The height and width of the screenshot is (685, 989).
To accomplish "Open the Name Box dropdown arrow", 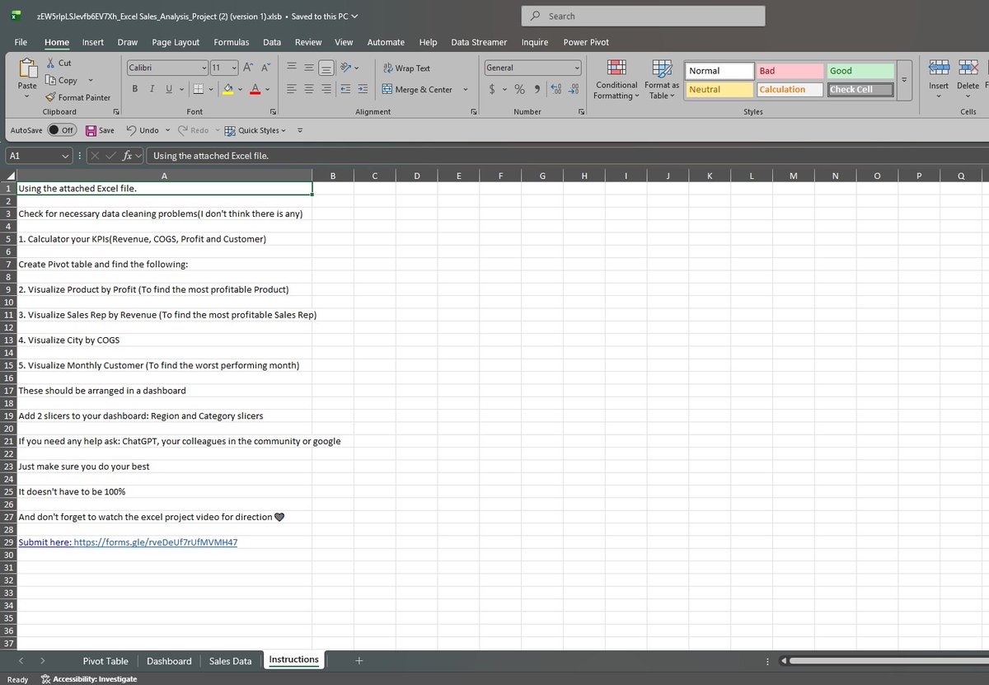I will click(x=65, y=155).
